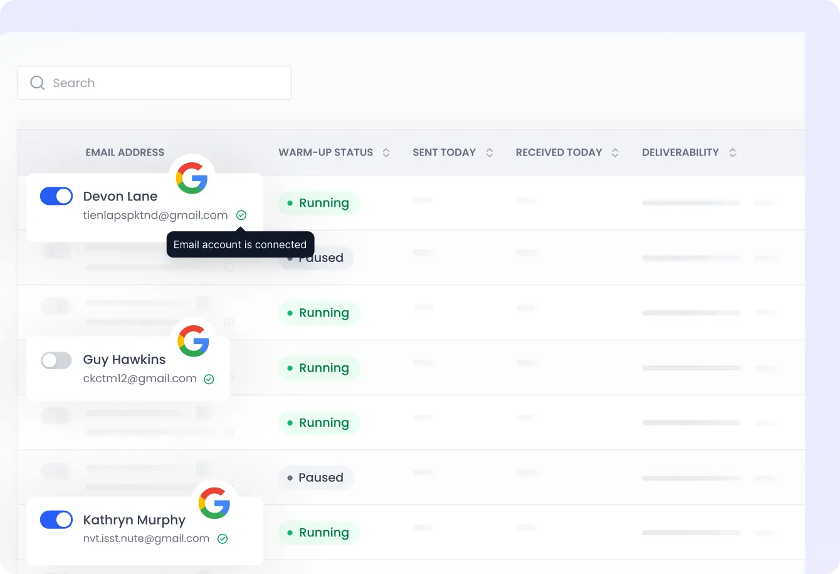Sort by Warm-up Status column arrows
The width and height of the screenshot is (840, 574).
point(386,152)
